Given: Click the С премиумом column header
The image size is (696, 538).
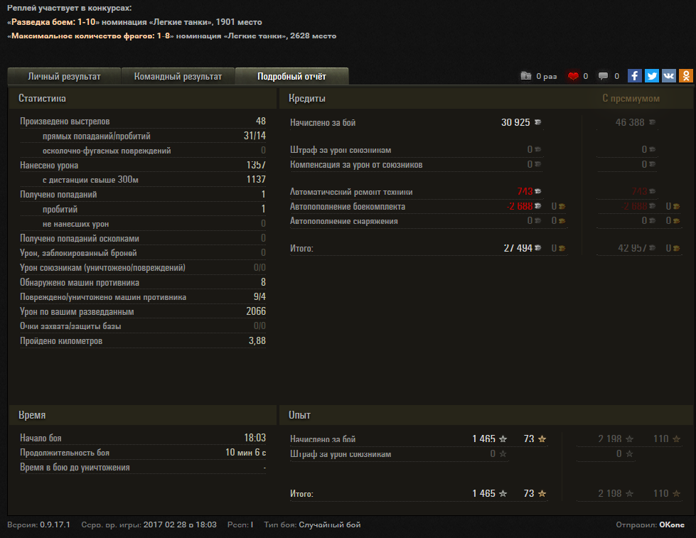Looking at the screenshot, I should pyautogui.click(x=631, y=98).
